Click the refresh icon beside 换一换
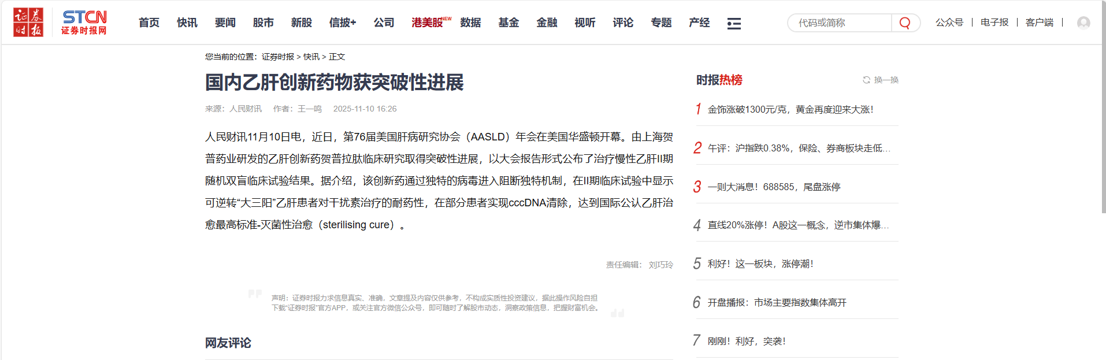The width and height of the screenshot is (1106, 360). coord(866,80)
